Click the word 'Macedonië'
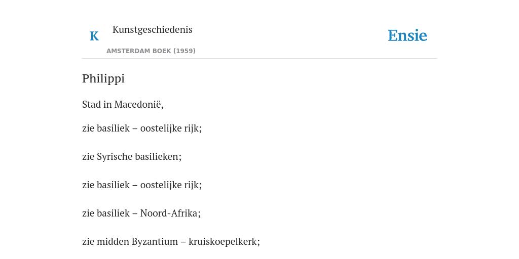Image resolution: width=519 pixels, height=259 pixels. pos(139,104)
